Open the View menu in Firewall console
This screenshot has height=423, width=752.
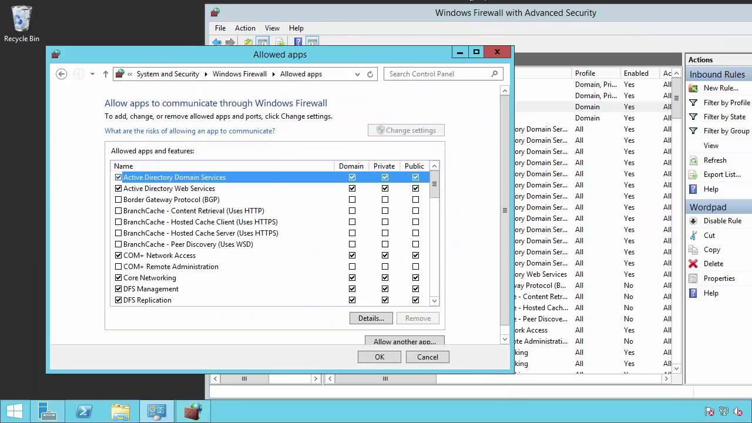click(x=272, y=28)
